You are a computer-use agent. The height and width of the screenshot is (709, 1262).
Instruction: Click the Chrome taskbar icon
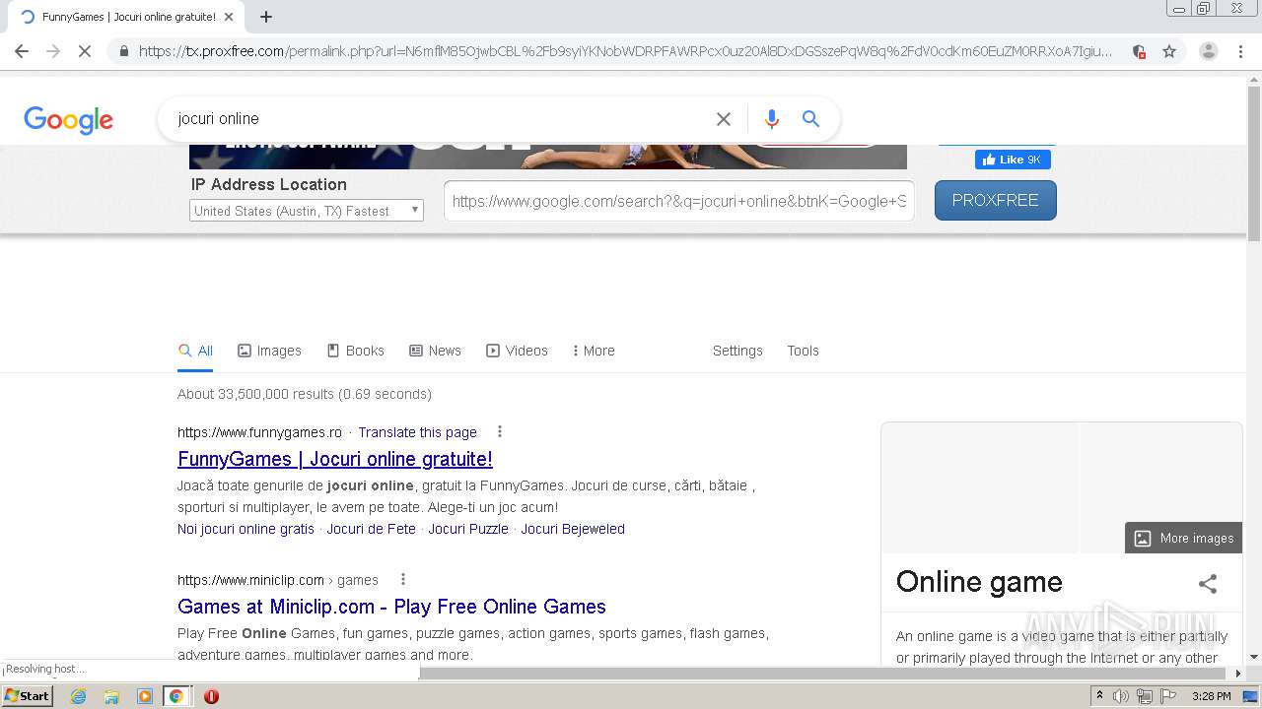click(175, 696)
